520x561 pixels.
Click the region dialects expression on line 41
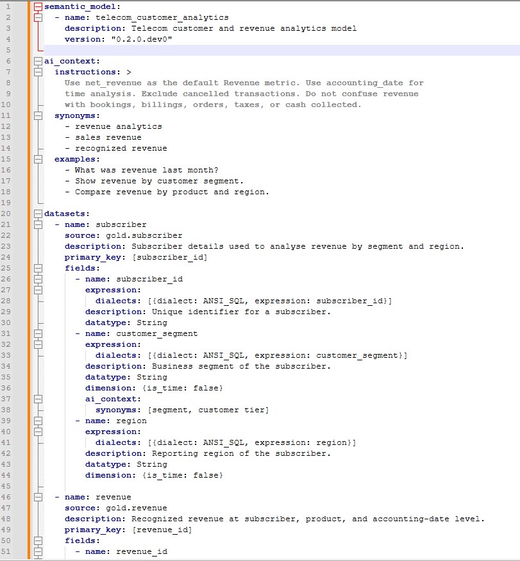click(226, 443)
